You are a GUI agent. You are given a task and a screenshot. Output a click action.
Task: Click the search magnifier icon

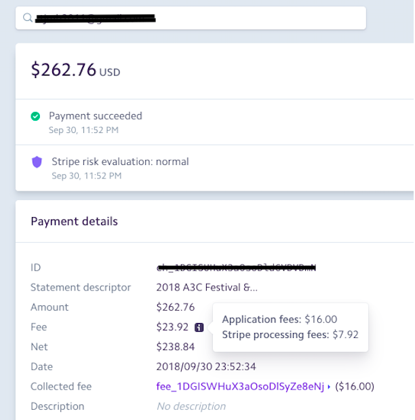28,18
